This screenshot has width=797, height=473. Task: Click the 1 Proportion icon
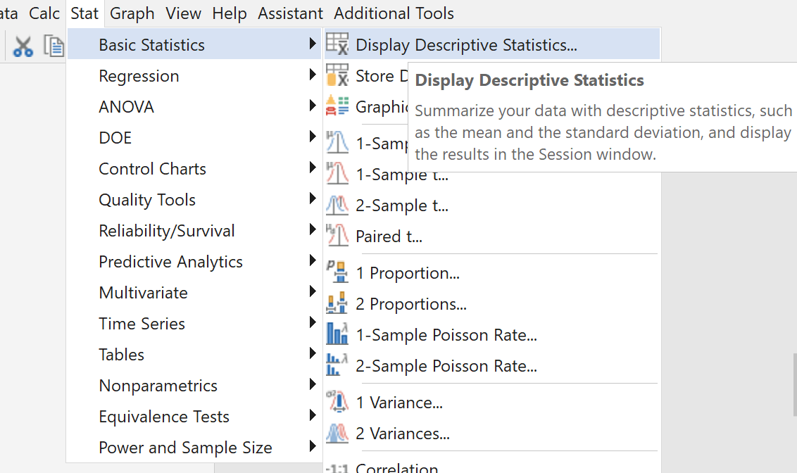pyautogui.click(x=337, y=272)
